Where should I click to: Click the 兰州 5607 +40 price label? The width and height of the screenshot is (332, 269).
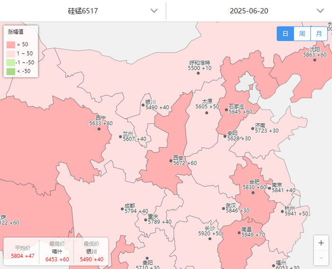coord(134,137)
